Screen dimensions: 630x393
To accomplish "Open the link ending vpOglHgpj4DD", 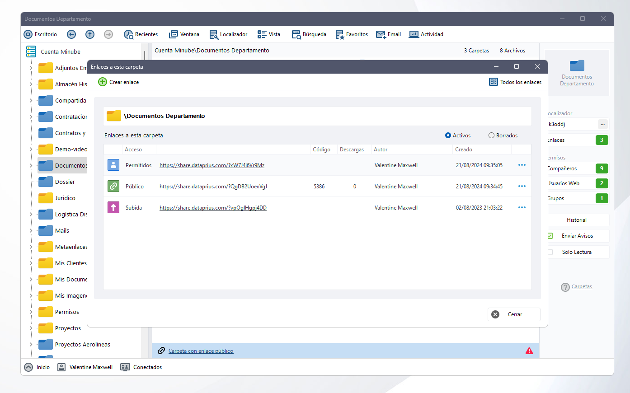I will pos(213,208).
